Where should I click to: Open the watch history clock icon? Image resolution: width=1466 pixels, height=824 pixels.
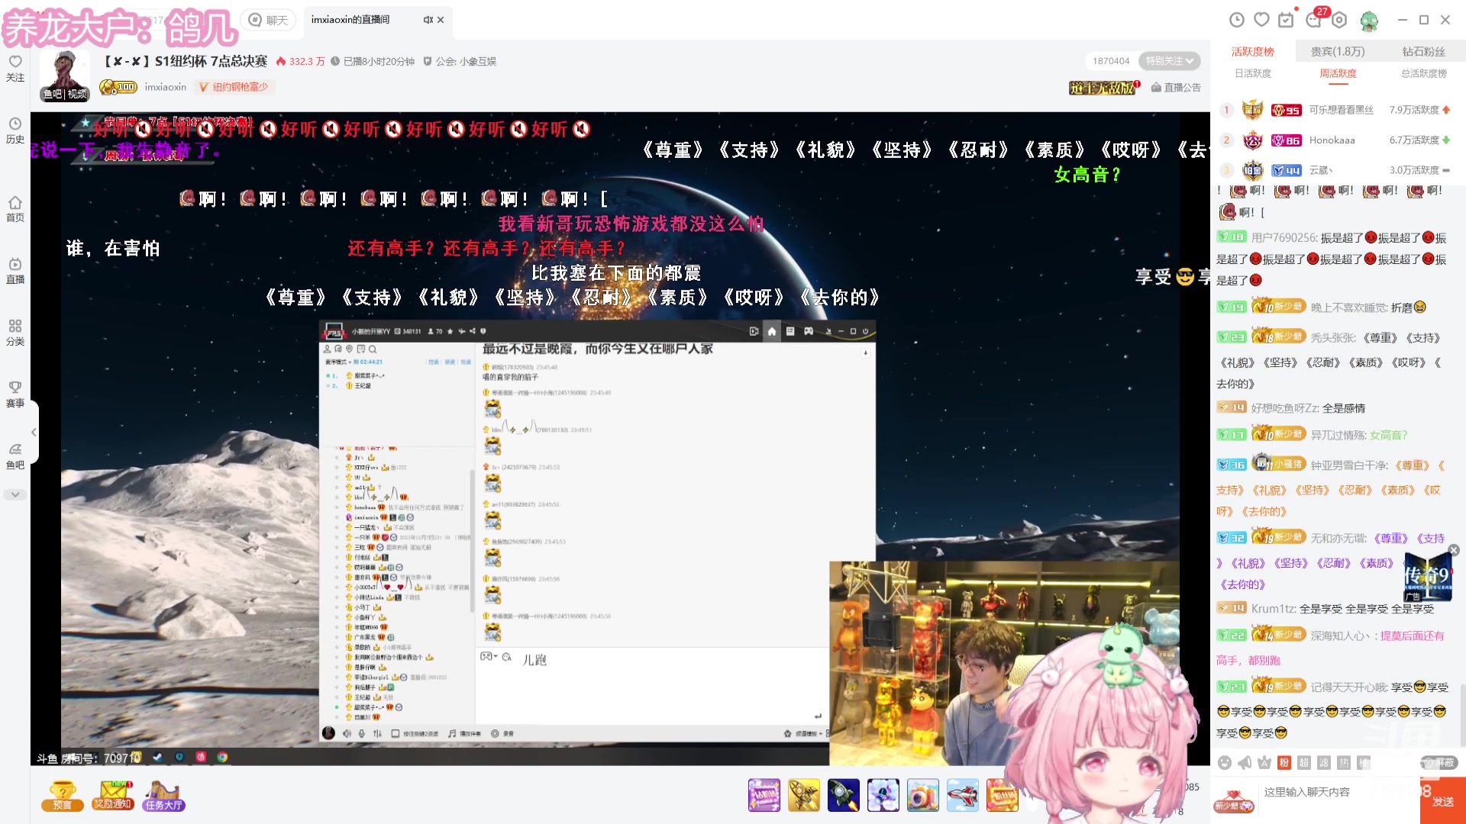pos(1237,20)
